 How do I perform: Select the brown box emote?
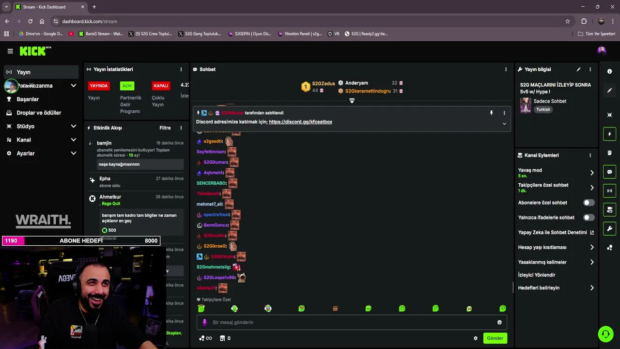tap(335, 308)
